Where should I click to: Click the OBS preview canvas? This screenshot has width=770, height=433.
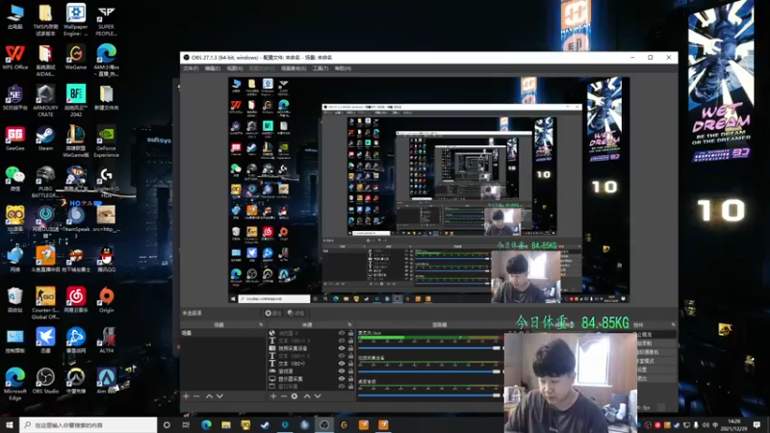(x=428, y=190)
